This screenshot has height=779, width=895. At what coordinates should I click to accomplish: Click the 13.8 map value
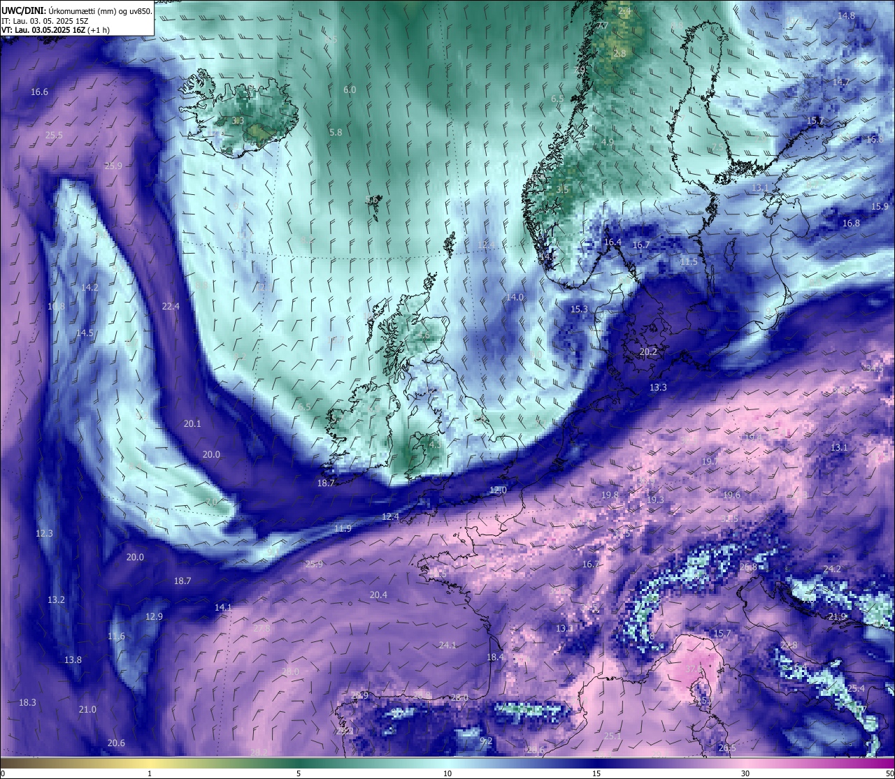(x=73, y=660)
